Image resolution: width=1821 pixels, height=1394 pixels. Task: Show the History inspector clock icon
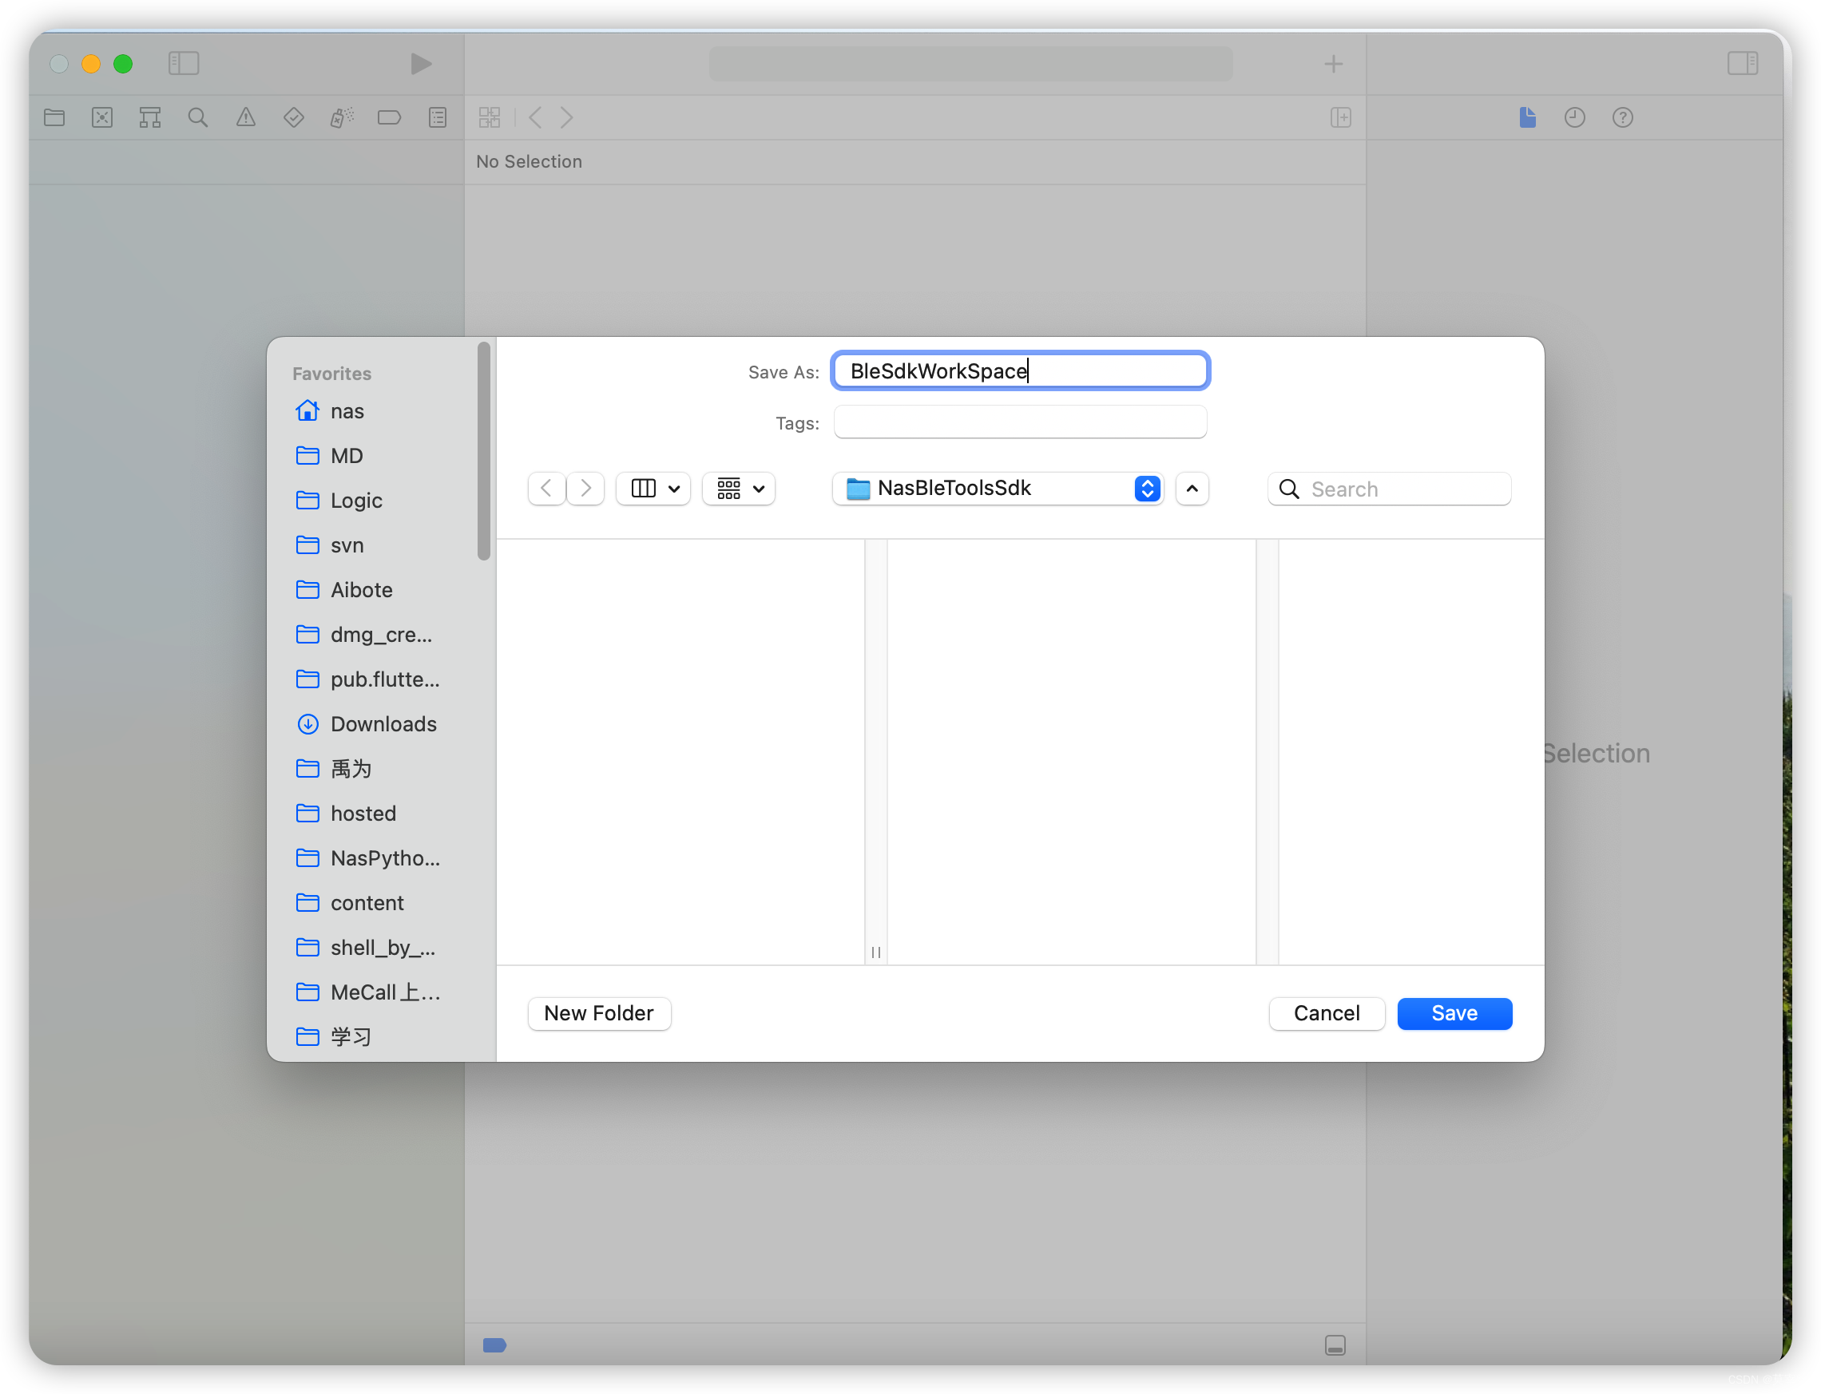(x=1574, y=118)
